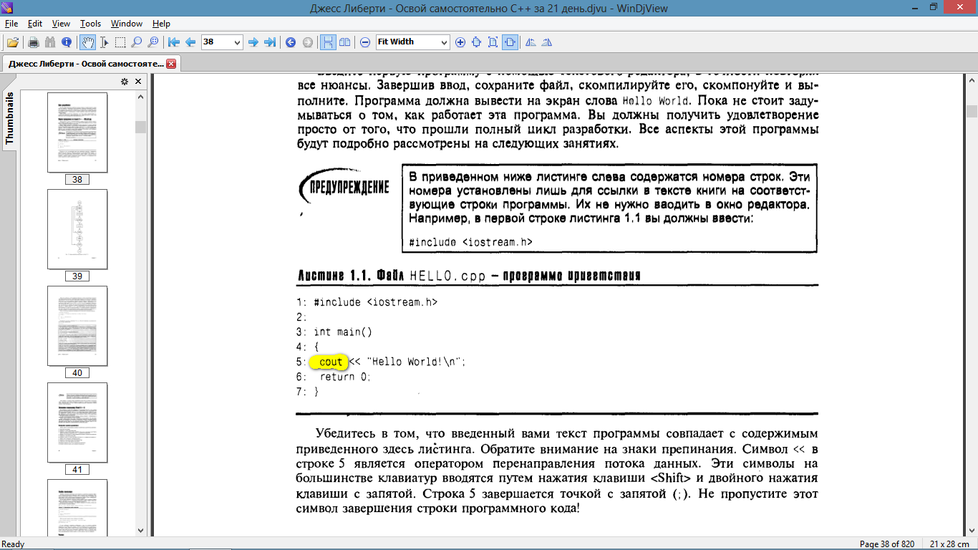This screenshot has height=550, width=978.
Task: Open the Find (binoculars) tool
Action: click(x=50, y=42)
